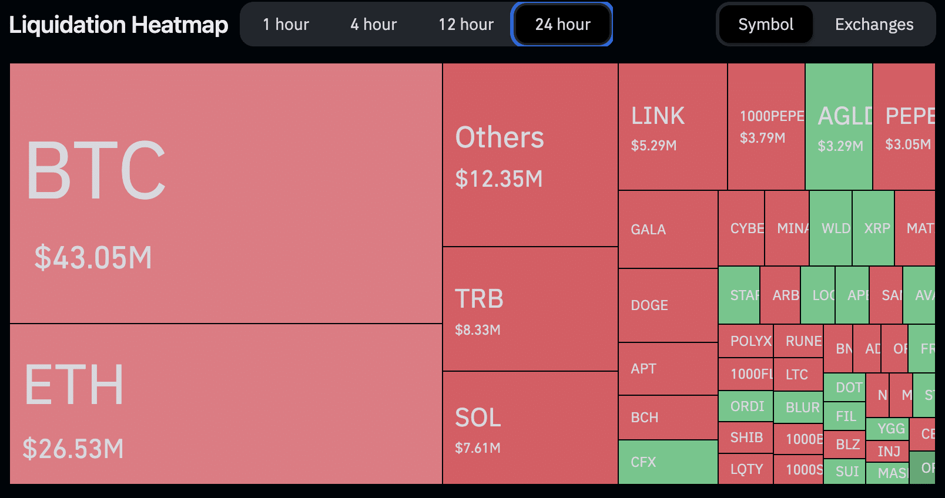Image resolution: width=945 pixels, height=498 pixels.
Task: Click the BTC $43.05M tile
Action: coord(226,193)
